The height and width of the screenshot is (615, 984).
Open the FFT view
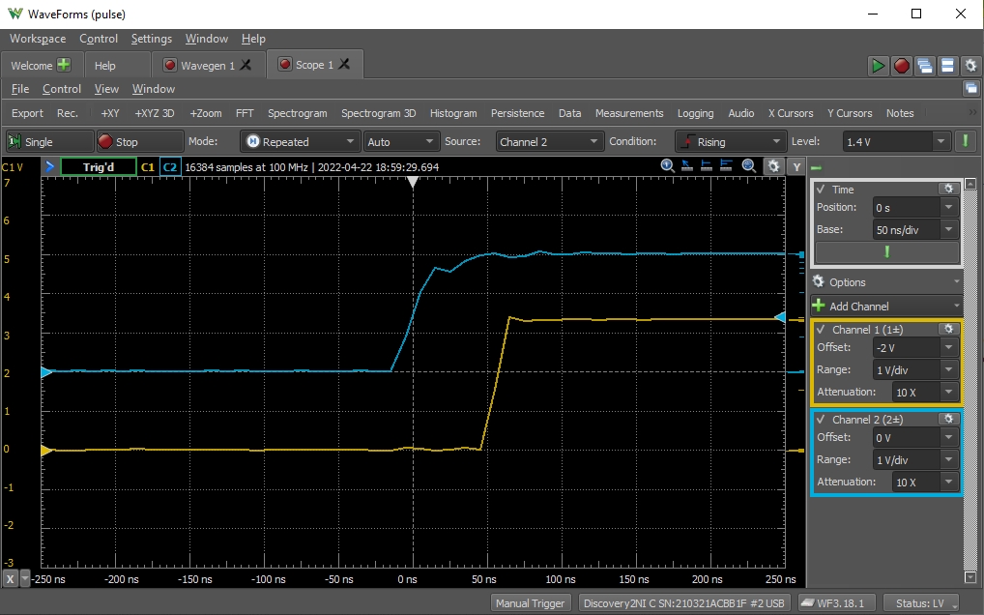[x=245, y=113]
